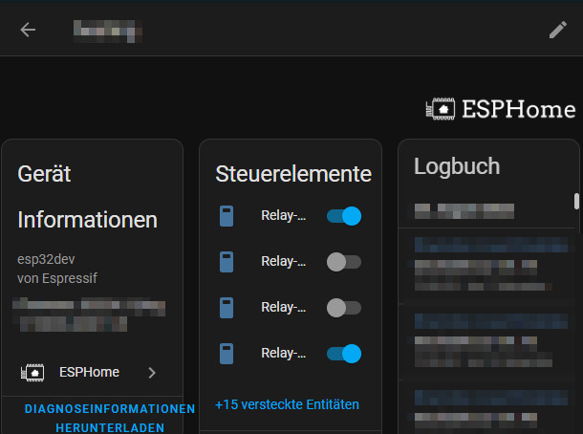The image size is (583, 434).
Task: Open the first Relay entity name label
Action: (x=284, y=216)
